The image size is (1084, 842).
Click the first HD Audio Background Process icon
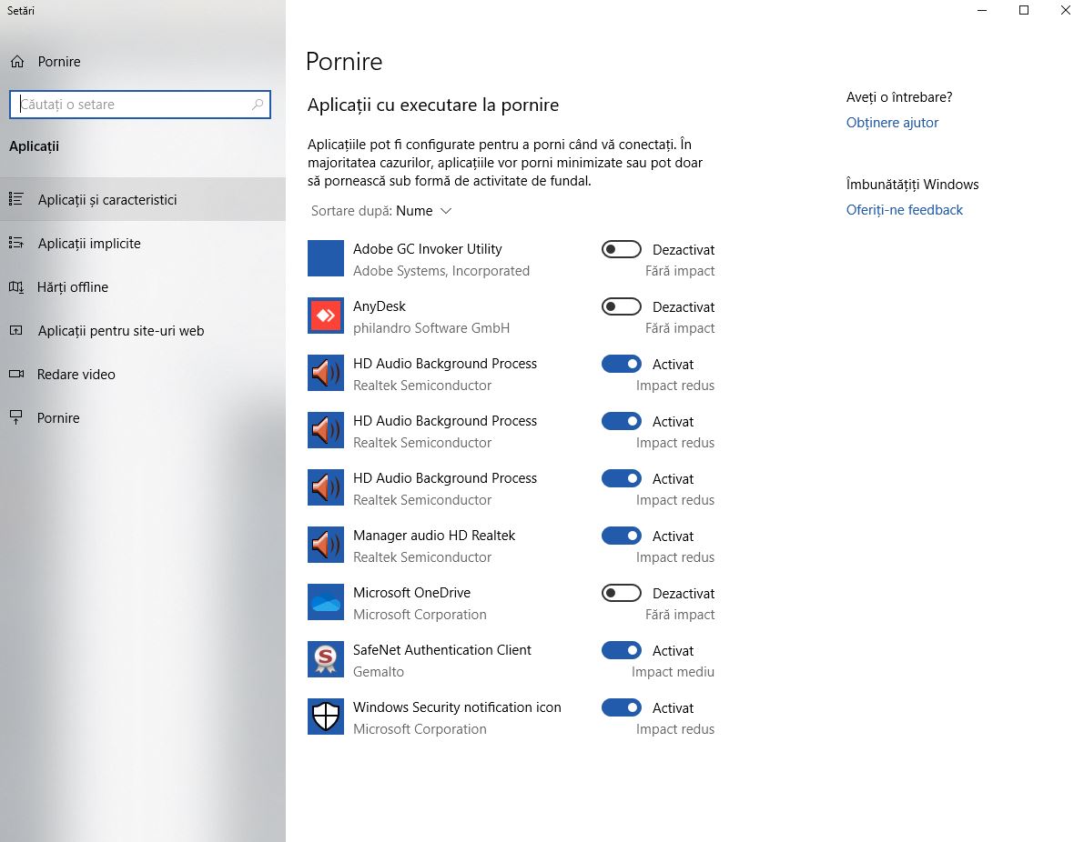pos(325,373)
